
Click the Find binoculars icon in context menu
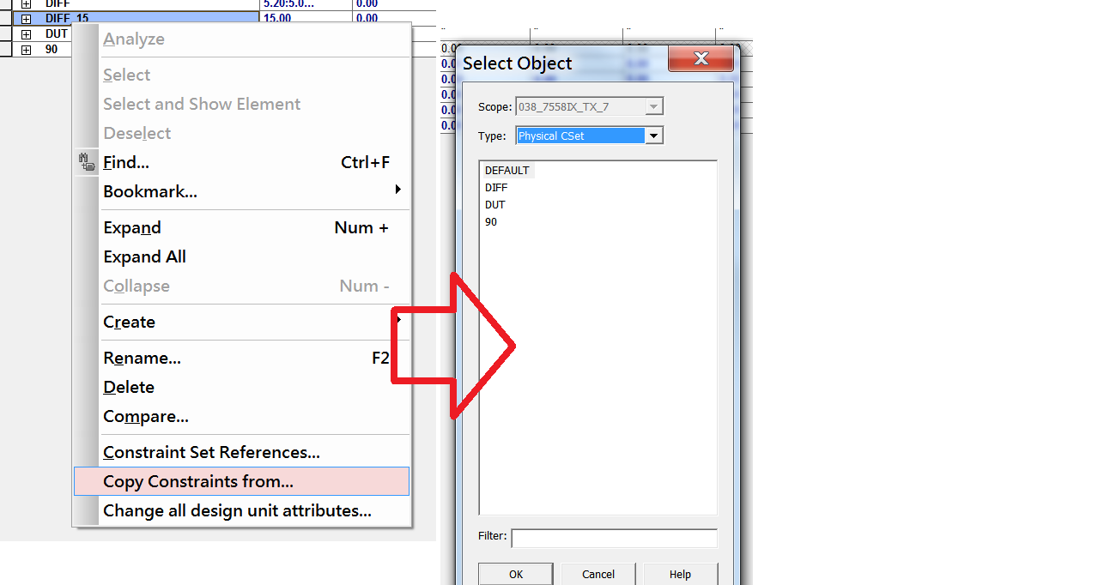pos(87,162)
